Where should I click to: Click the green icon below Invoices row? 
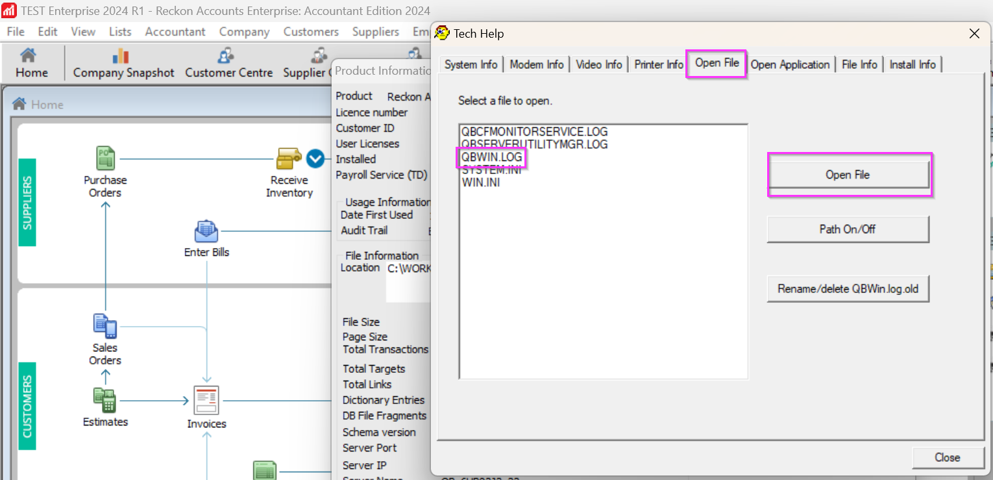click(x=265, y=470)
